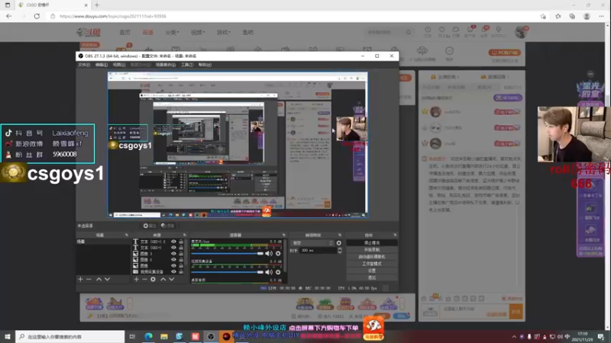Image resolution: width=611 pixels, height=343 pixels.
Task: Mute the video capture device audio
Action: coord(269,272)
